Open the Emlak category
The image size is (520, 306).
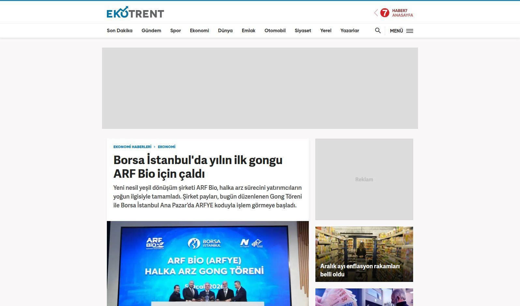tap(248, 31)
